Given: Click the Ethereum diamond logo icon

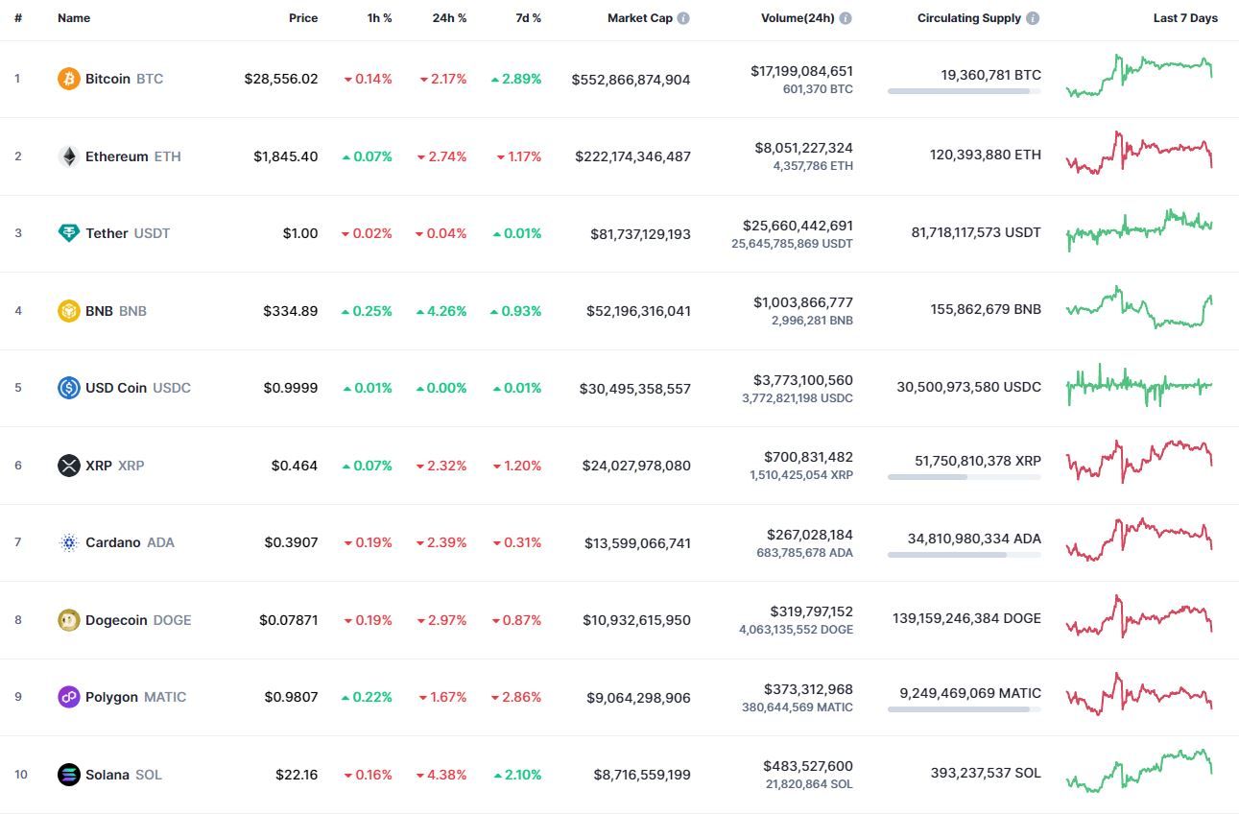Looking at the screenshot, I should click(x=68, y=156).
